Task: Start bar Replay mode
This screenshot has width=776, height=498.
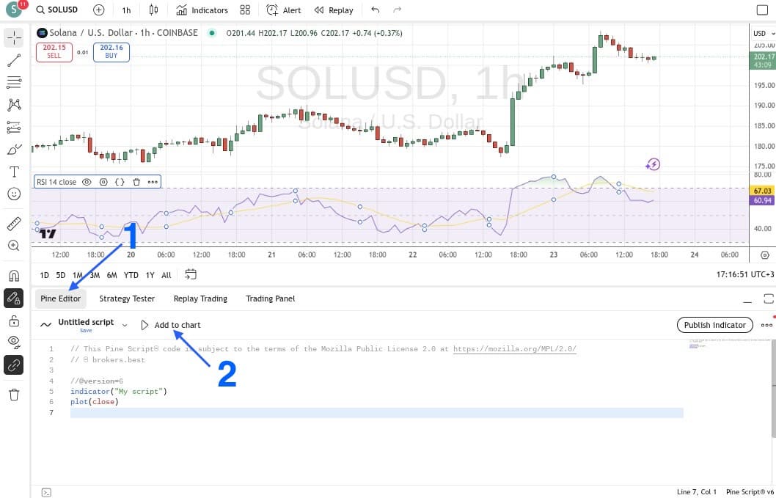Action: pos(334,10)
